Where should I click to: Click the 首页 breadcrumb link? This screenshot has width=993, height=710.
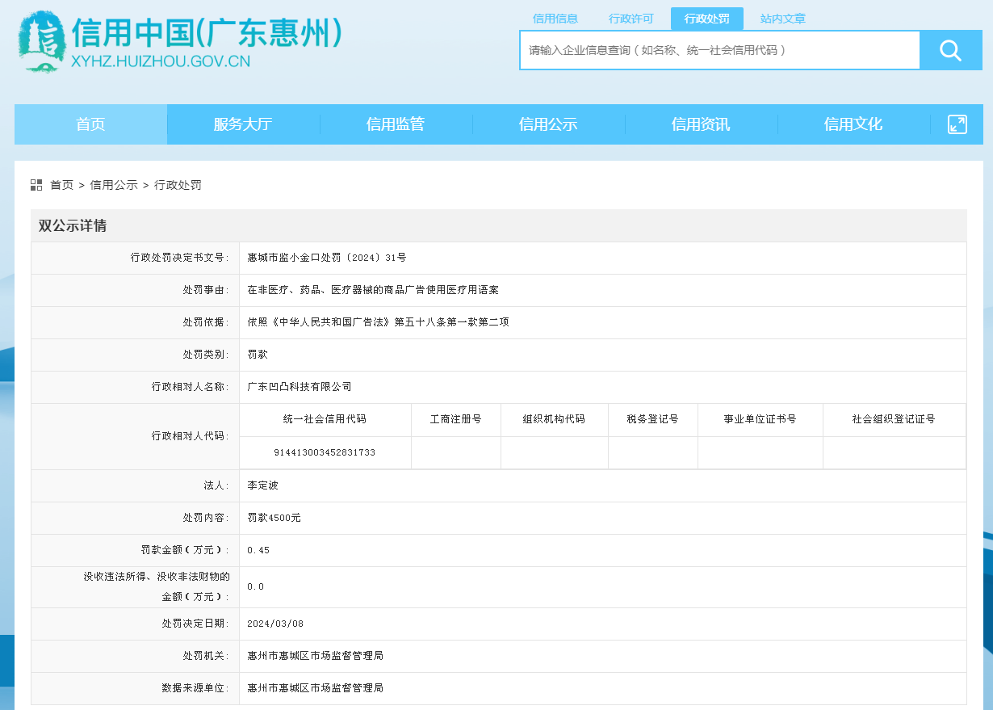(61, 185)
